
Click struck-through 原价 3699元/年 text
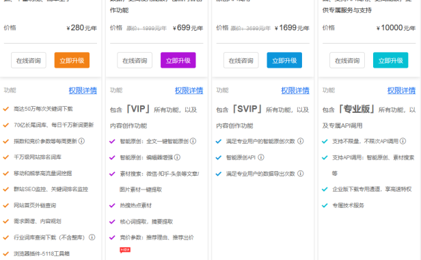click(x=251, y=28)
